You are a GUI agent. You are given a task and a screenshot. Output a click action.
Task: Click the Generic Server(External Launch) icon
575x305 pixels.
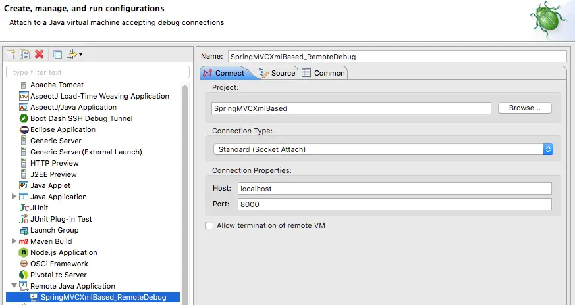pos(24,152)
